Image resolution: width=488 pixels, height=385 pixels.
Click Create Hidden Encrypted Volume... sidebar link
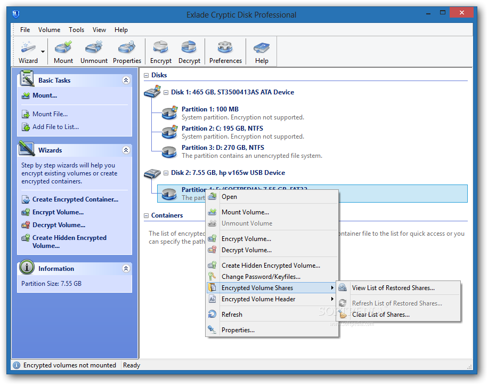point(69,242)
